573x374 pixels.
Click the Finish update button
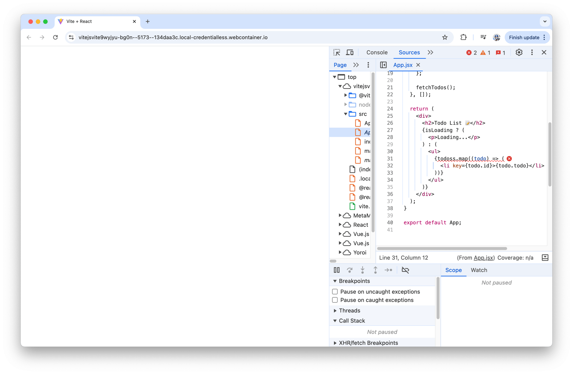(524, 37)
